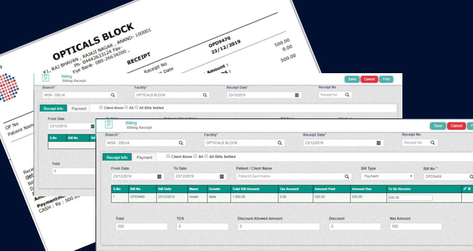This screenshot has height=251, width=473.
Task: Click the trash delete icon in table header
Action: click(469, 189)
